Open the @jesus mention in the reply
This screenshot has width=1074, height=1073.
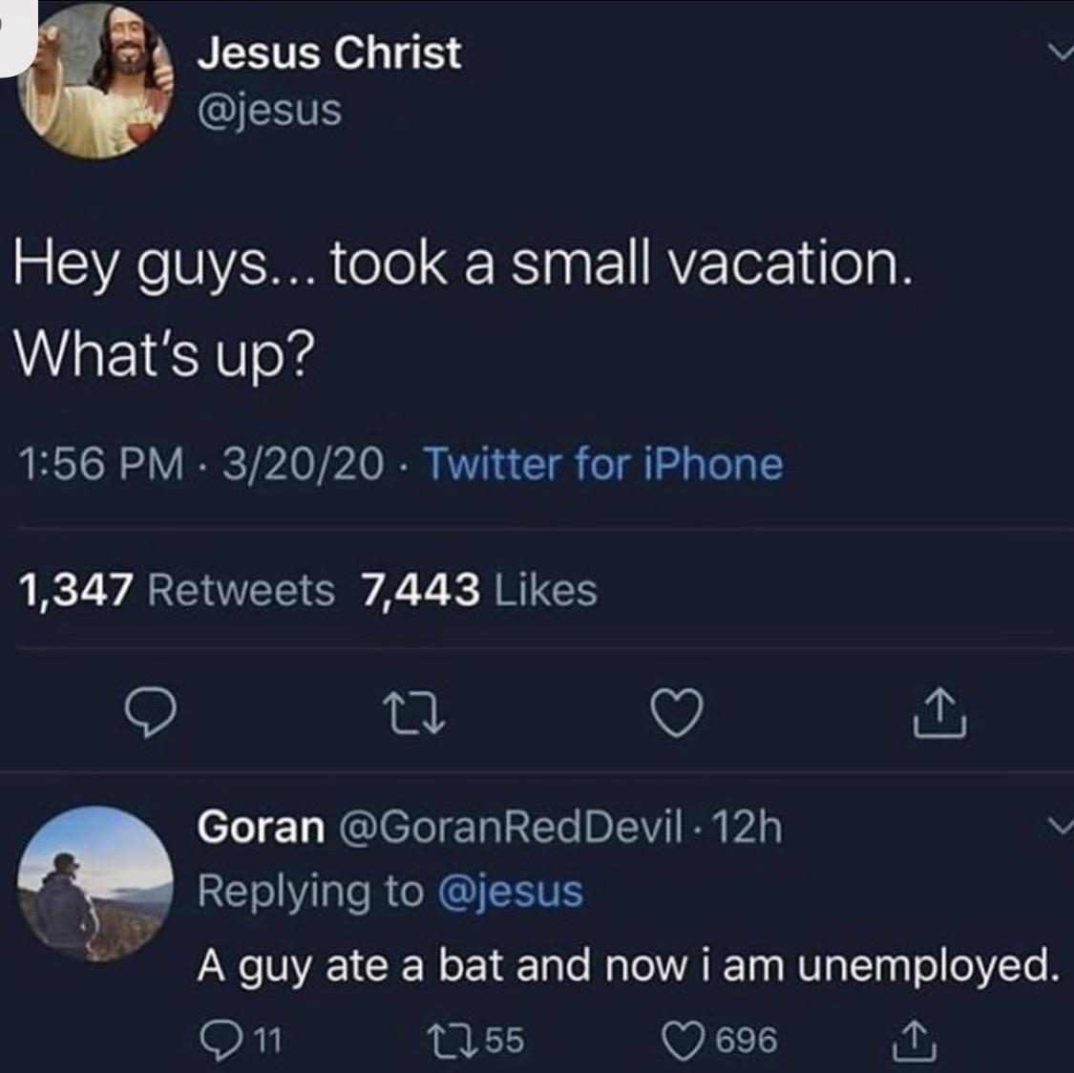(x=510, y=890)
